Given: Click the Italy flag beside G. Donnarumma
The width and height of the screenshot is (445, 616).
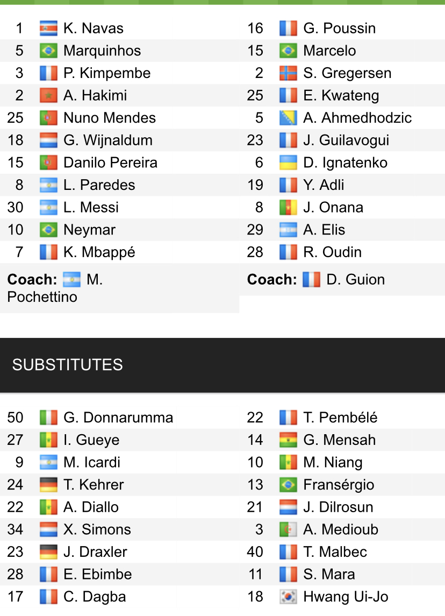Looking at the screenshot, I should (48, 418).
